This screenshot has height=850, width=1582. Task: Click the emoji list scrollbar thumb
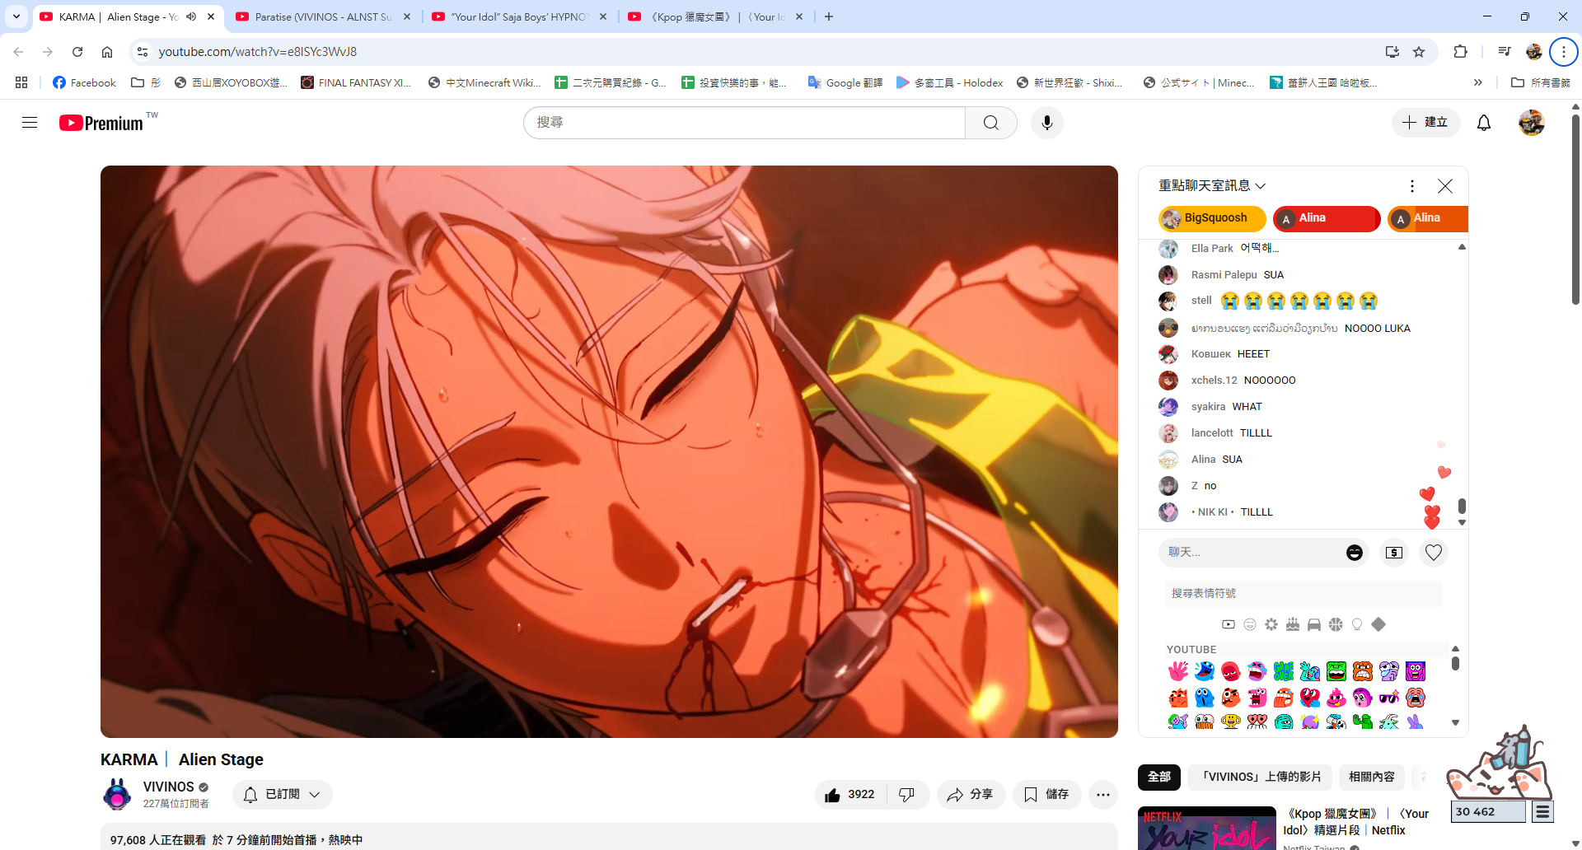click(1455, 663)
